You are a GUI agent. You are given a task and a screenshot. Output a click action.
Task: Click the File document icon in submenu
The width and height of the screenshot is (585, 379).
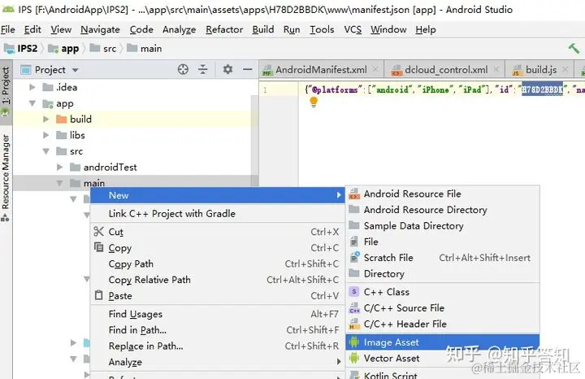click(354, 242)
